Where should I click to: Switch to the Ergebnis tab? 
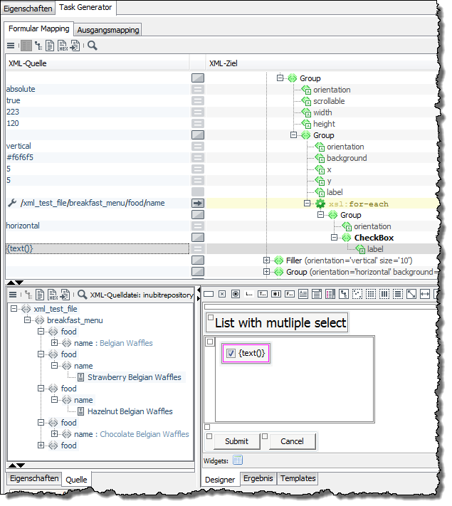coord(258,478)
